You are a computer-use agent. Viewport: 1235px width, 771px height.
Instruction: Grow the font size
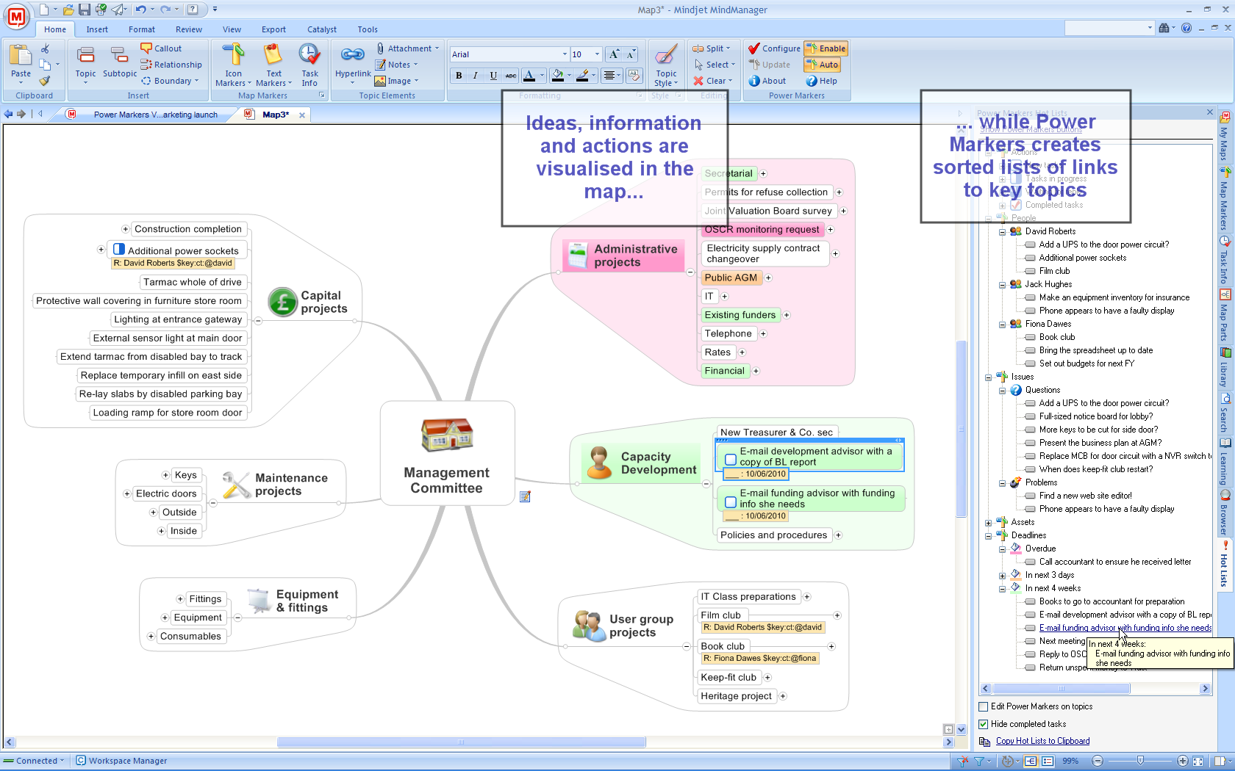pyautogui.click(x=614, y=54)
